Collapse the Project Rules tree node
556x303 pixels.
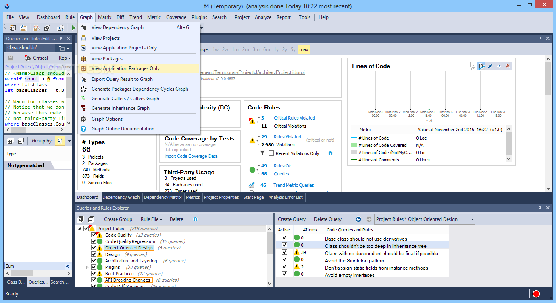click(79, 229)
